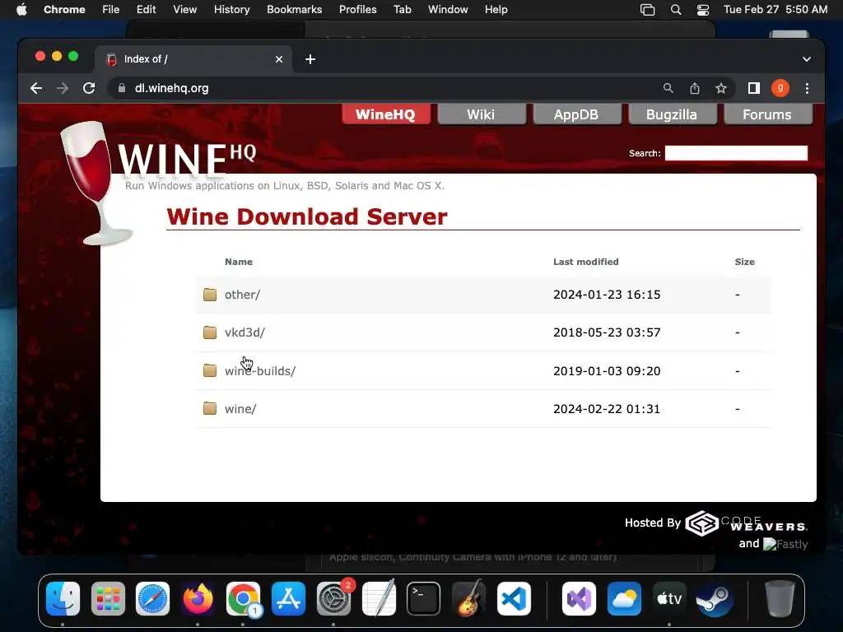Select the 'Index of /' tab
Image resolution: width=843 pixels, height=632 pixels.
click(193, 59)
